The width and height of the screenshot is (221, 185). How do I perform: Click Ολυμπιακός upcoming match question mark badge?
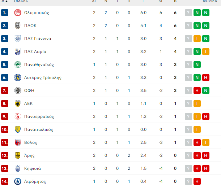point(188,13)
